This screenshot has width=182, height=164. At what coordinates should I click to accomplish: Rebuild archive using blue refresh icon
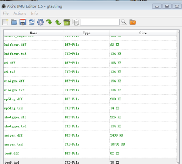[x=32, y=22]
